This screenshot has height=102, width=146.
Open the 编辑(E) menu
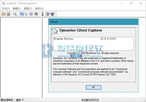point(17,9)
